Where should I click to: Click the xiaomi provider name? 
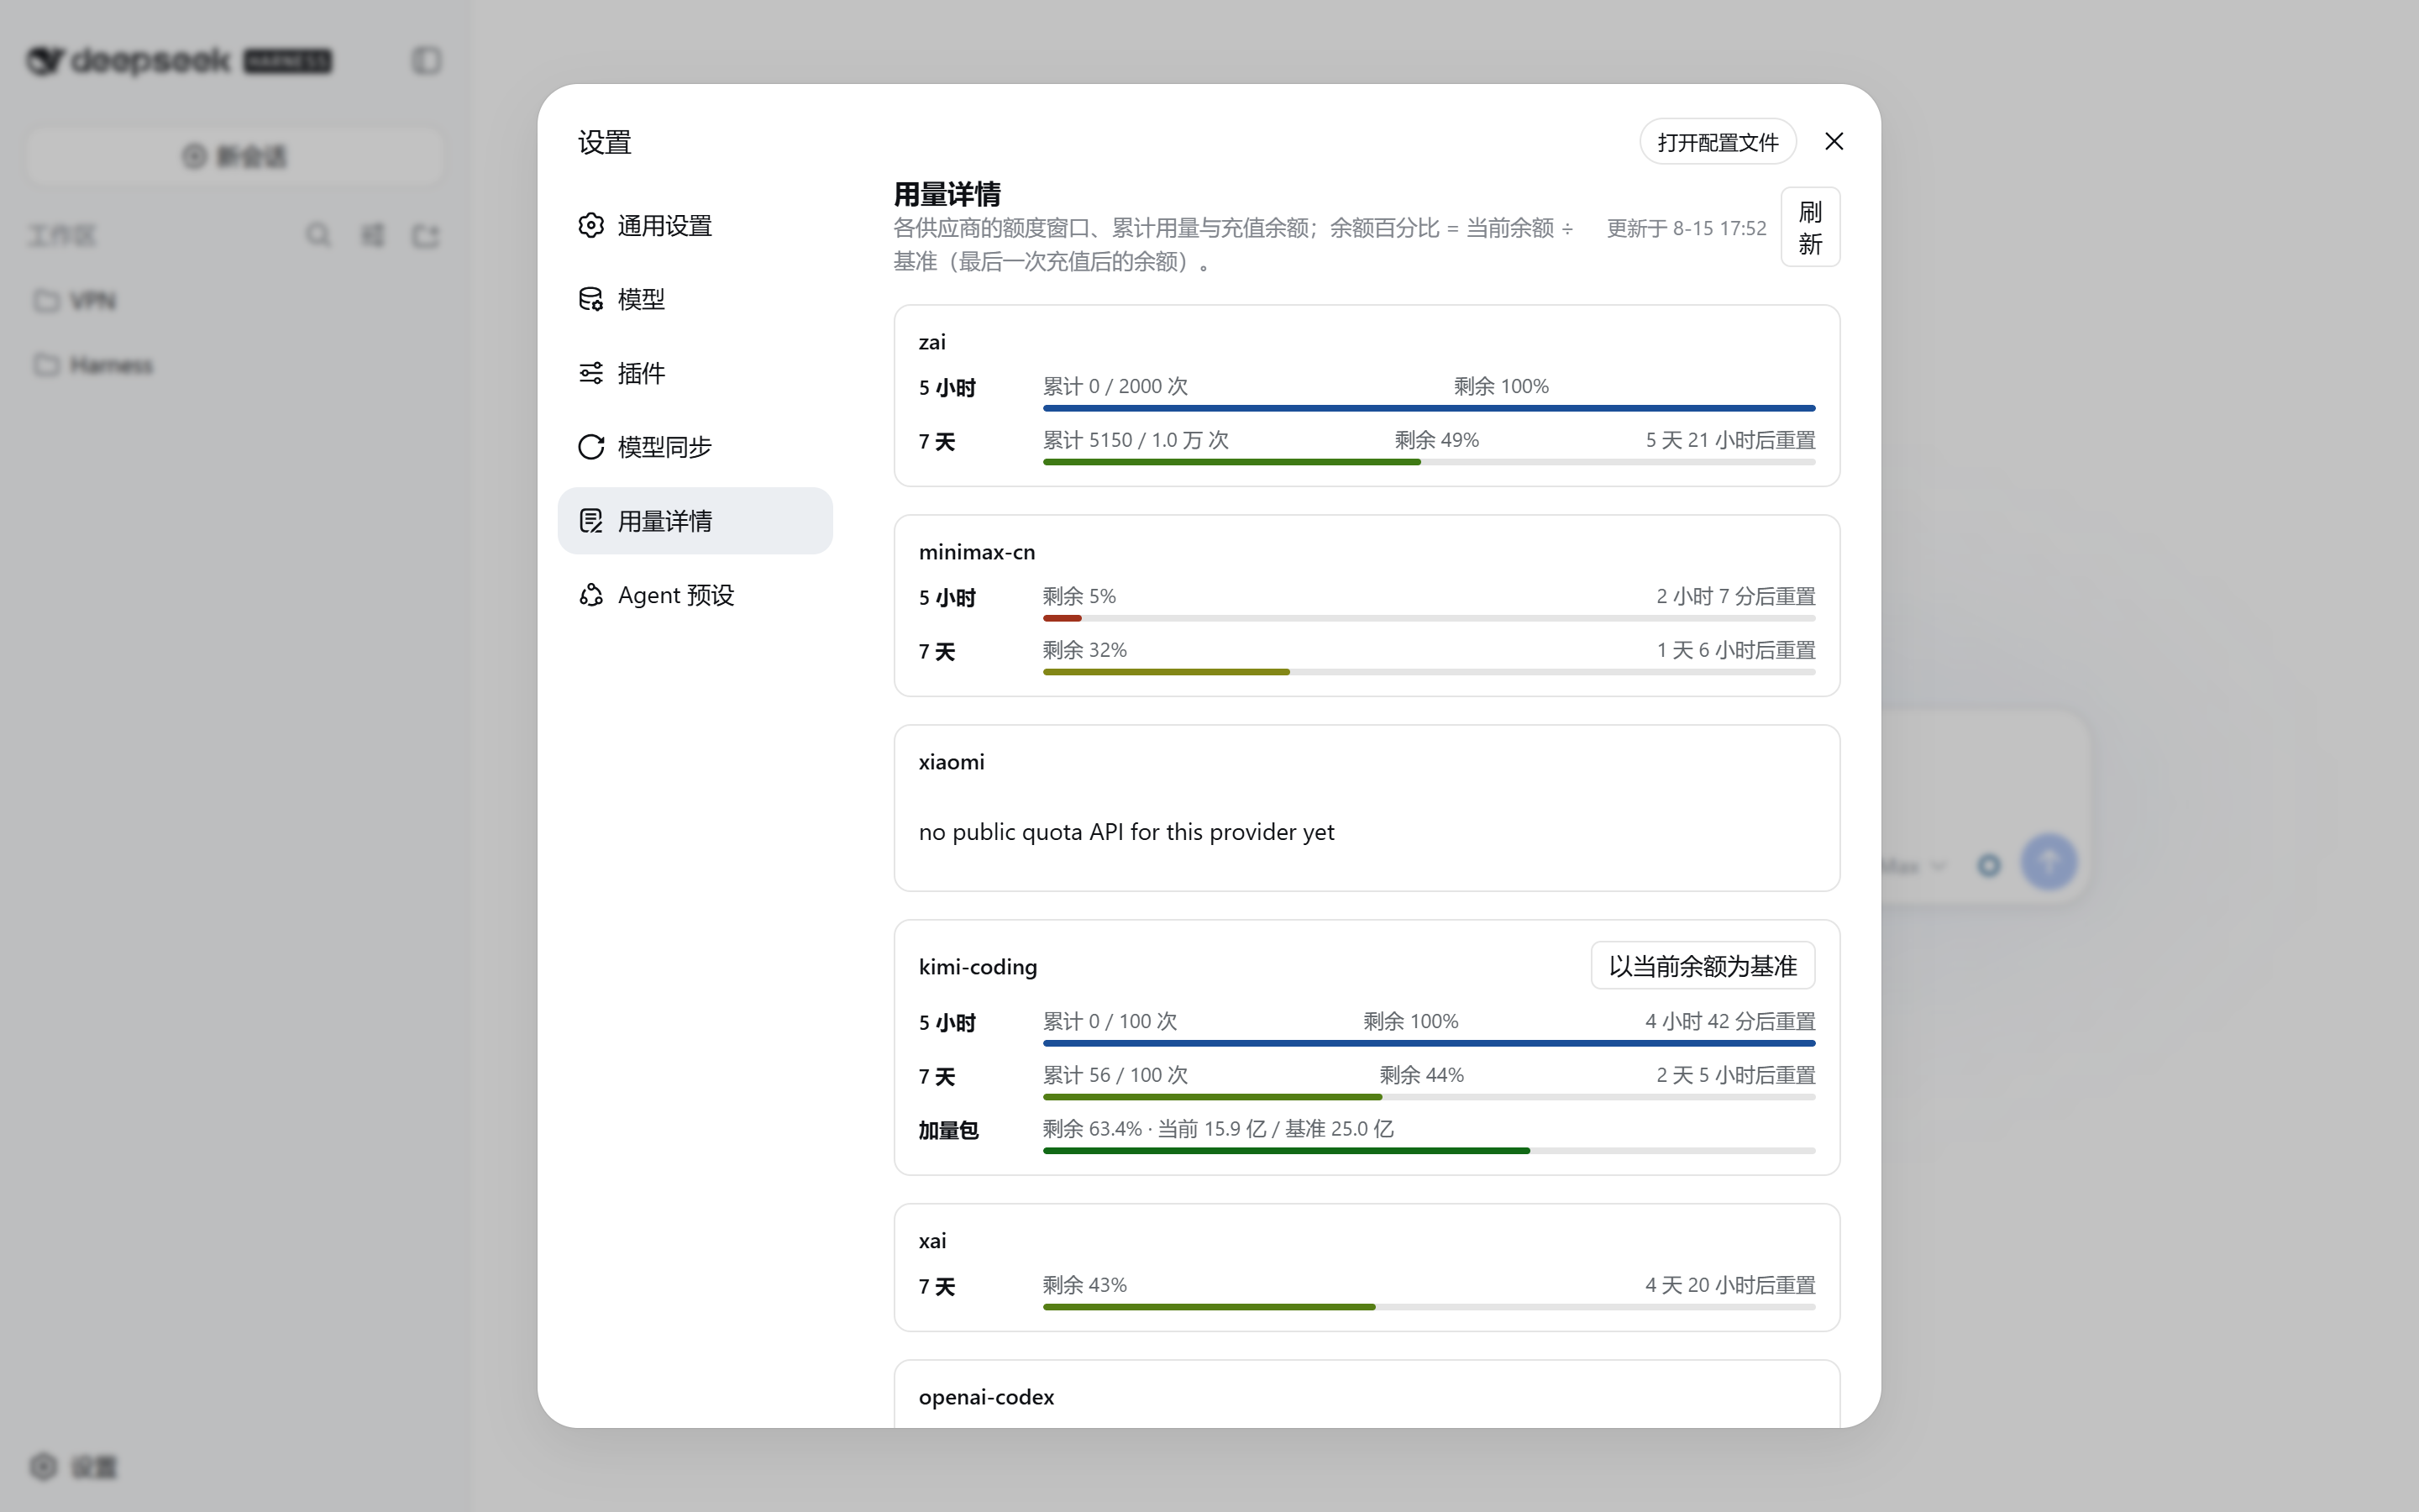[x=951, y=762]
